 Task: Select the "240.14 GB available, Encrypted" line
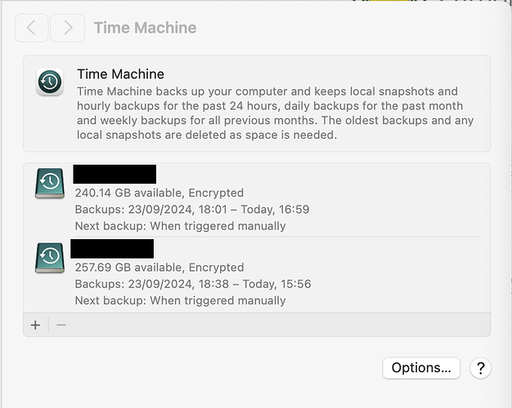click(x=159, y=193)
